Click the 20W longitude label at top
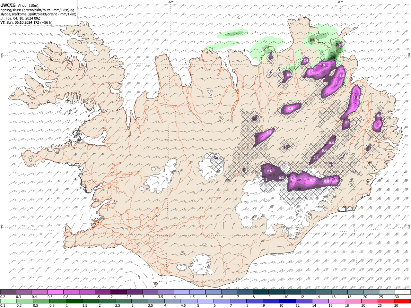This screenshot has width=411, height=308. coord(171,2)
